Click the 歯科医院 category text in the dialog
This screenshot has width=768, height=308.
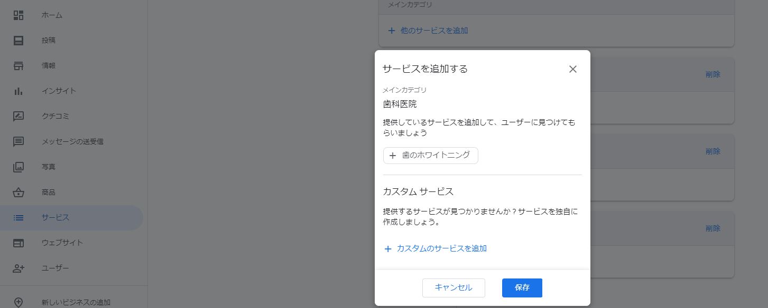coord(400,104)
